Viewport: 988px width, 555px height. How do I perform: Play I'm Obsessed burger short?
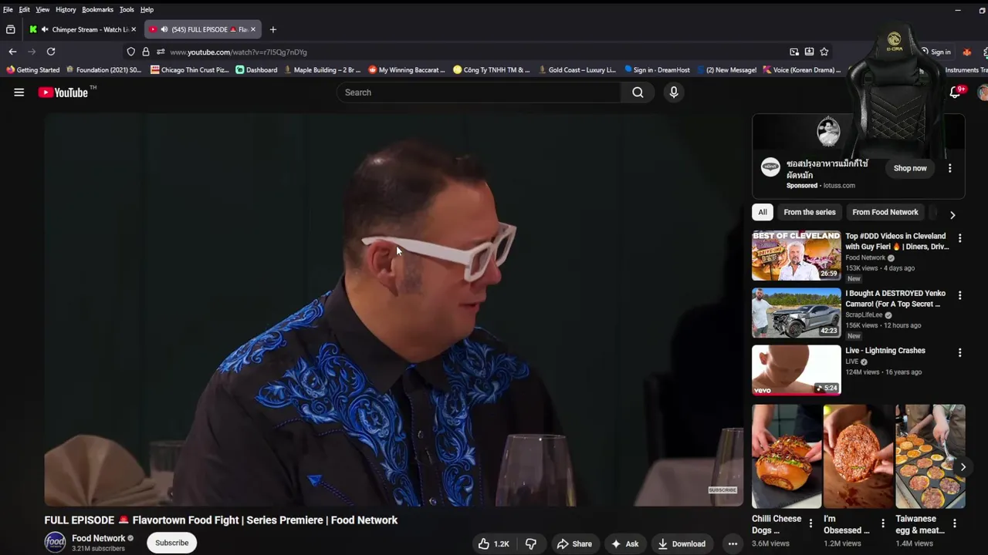pos(858,456)
